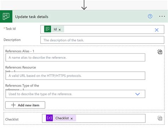Switch Checklist to detail inputs icon
The image size is (168, 128).
tap(160, 118)
